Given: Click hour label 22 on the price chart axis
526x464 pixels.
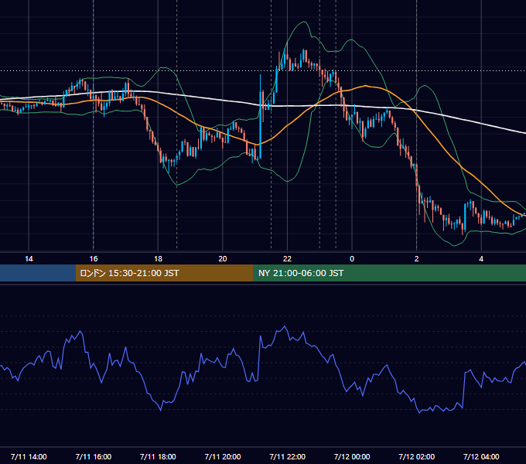Looking at the screenshot, I should click(x=287, y=259).
